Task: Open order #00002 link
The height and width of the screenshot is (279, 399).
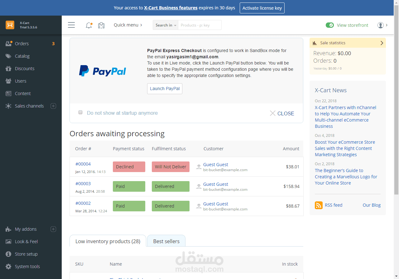Action: point(83,203)
